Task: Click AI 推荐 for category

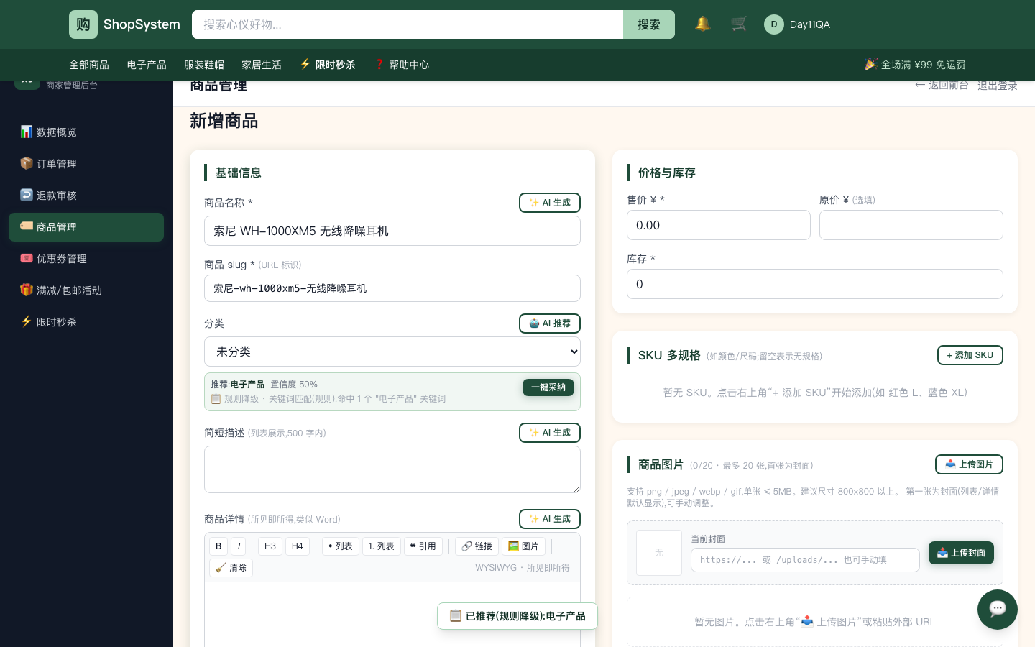Action: [x=550, y=323]
